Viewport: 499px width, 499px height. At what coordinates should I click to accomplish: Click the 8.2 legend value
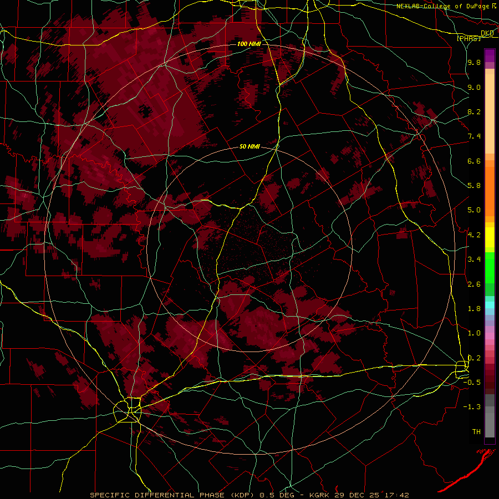tap(474, 111)
